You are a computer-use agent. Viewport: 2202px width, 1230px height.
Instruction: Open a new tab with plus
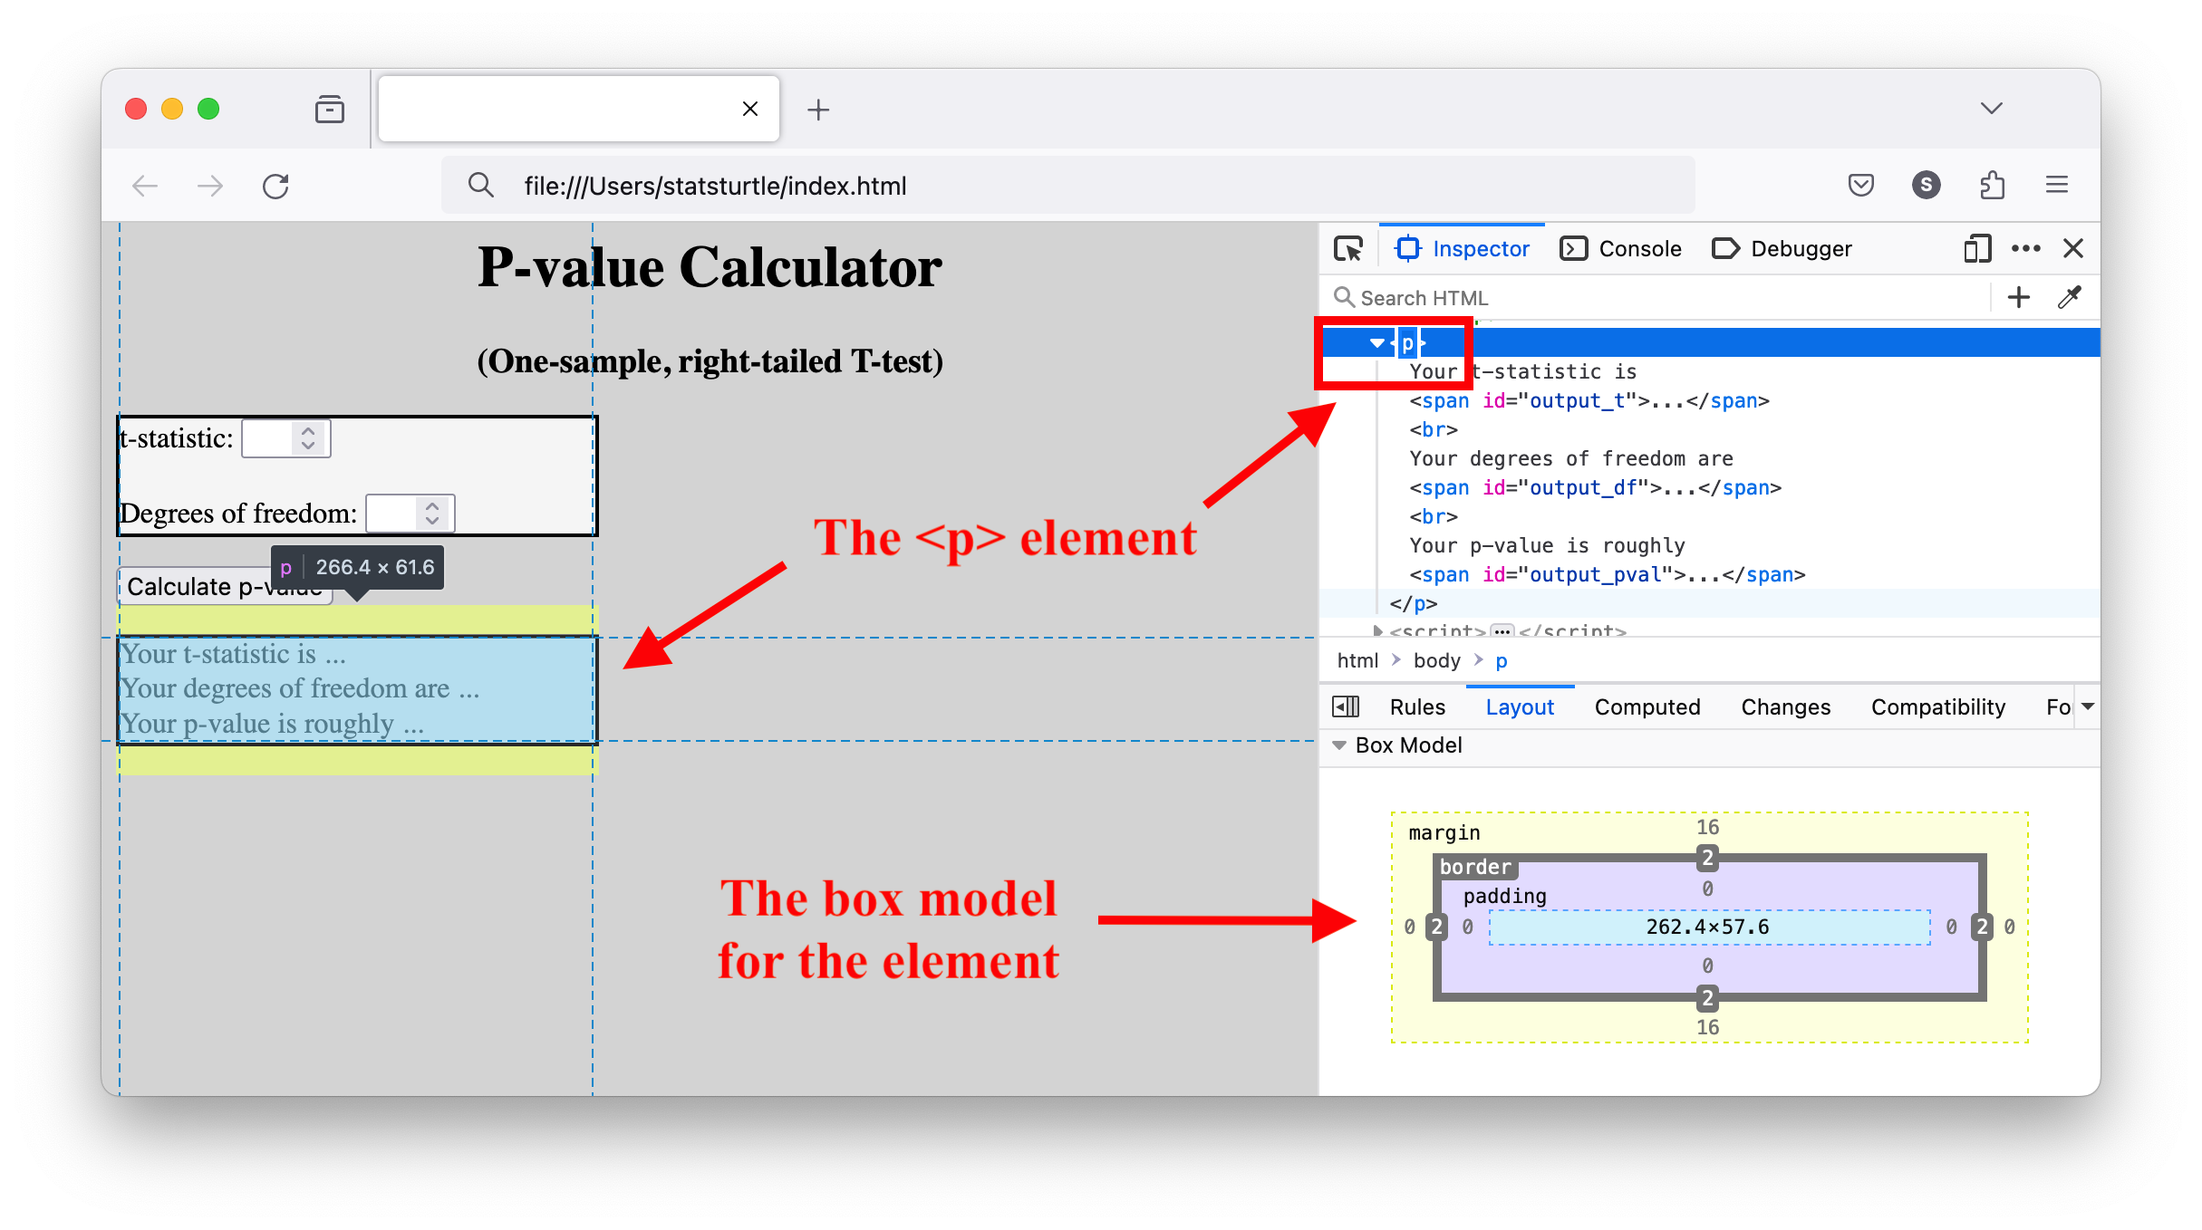[x=818, y=110]
